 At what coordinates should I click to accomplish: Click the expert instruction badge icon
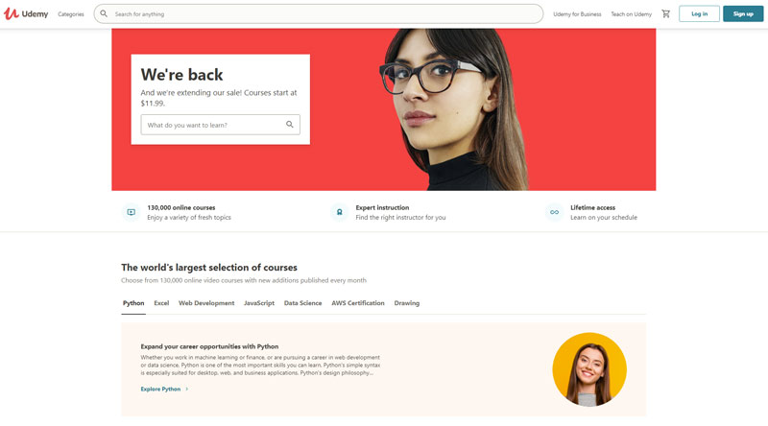[340, 212]
